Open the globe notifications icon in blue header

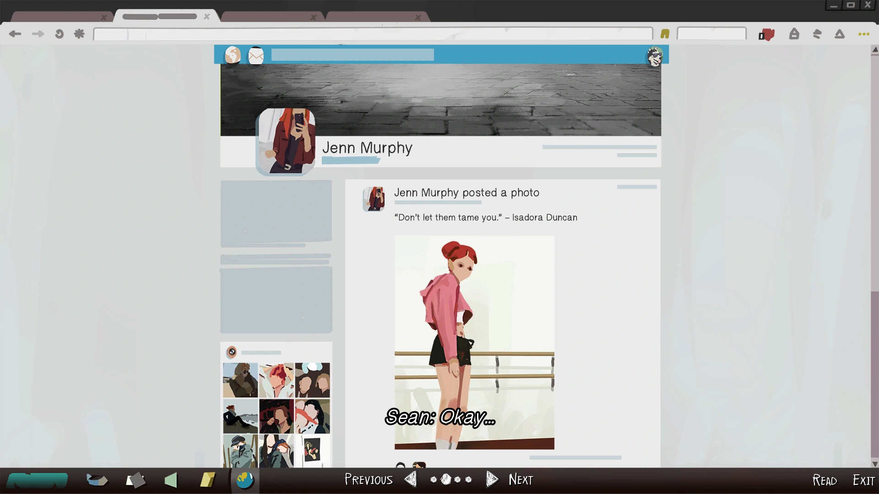click(233, 55)
